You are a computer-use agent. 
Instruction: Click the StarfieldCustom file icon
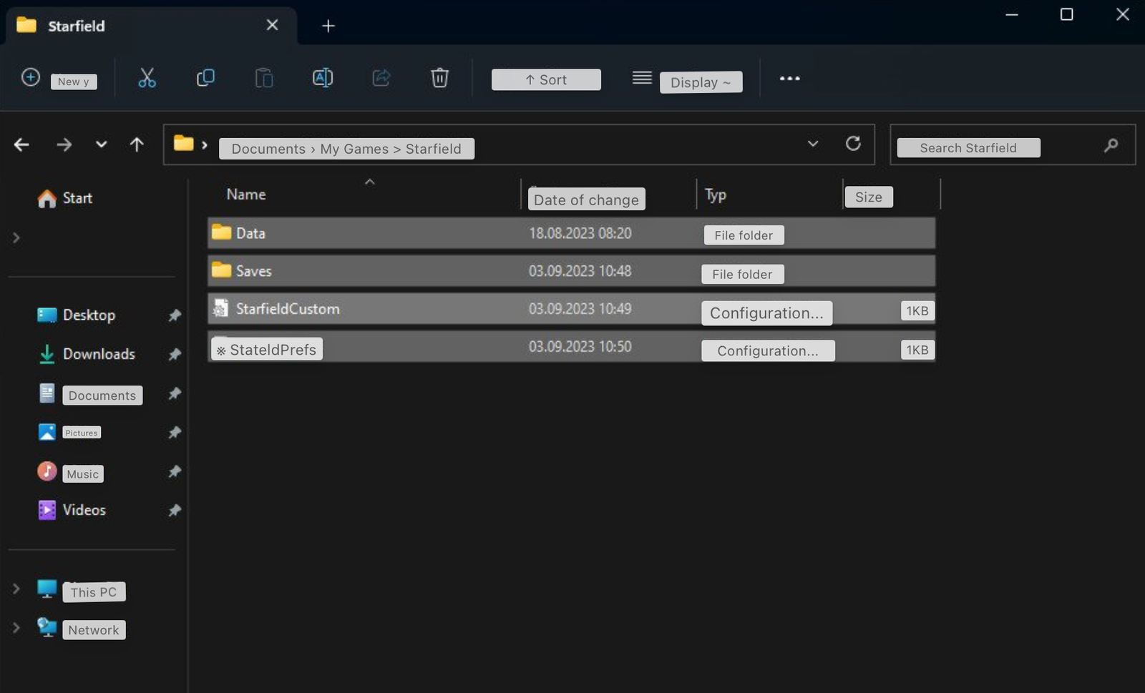pos(220,308)
